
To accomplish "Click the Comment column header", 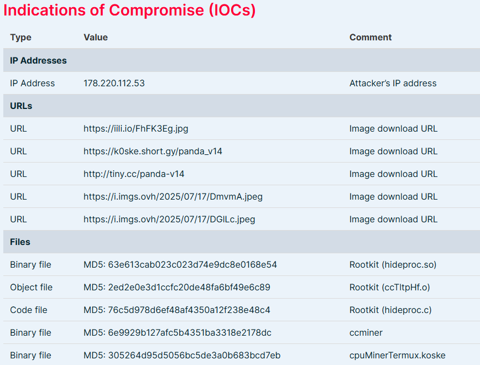I will tap(371, 38).
